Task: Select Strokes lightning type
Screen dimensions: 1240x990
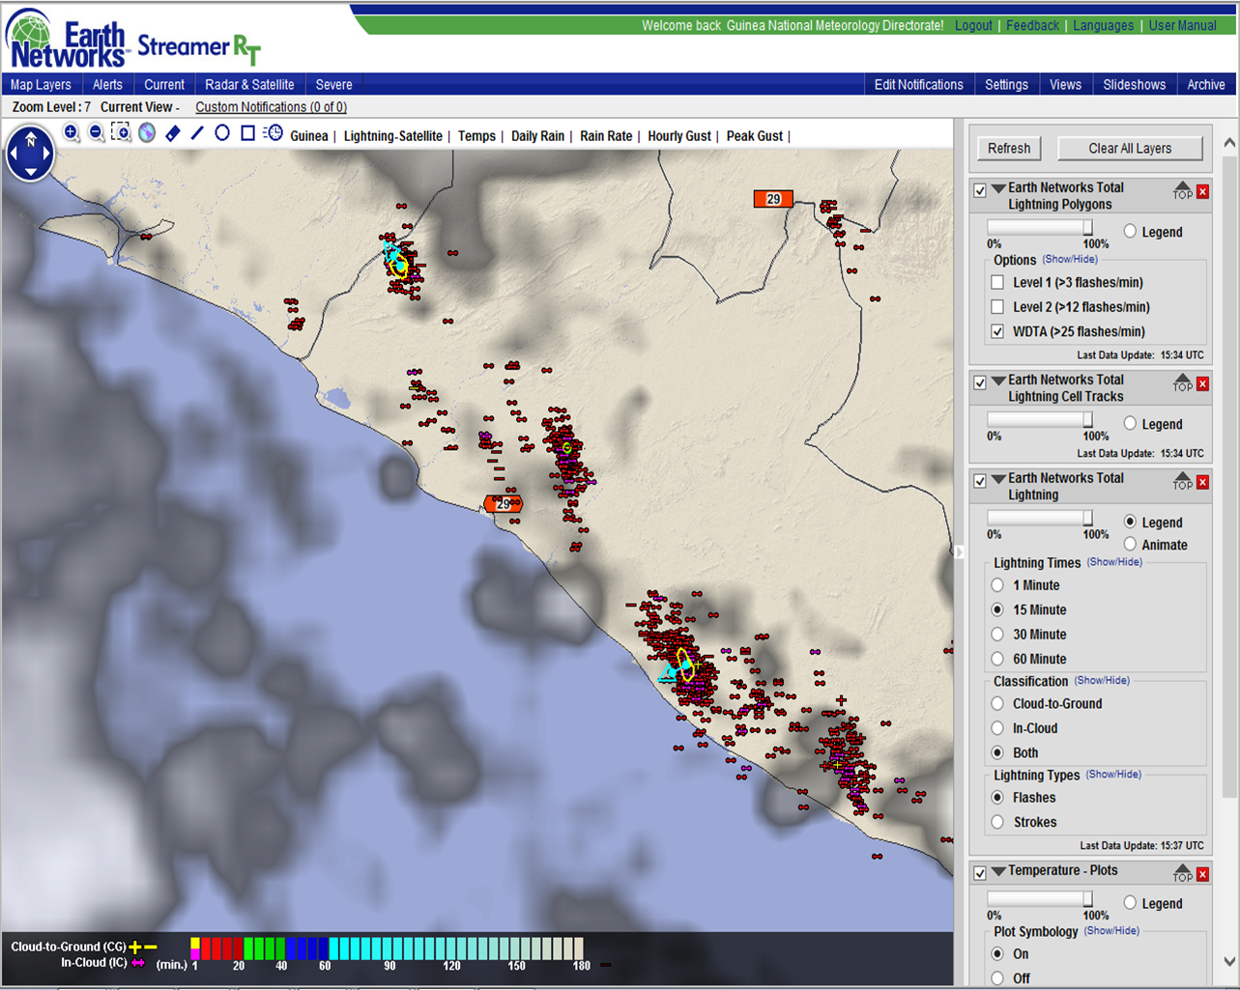Action: 997,822
